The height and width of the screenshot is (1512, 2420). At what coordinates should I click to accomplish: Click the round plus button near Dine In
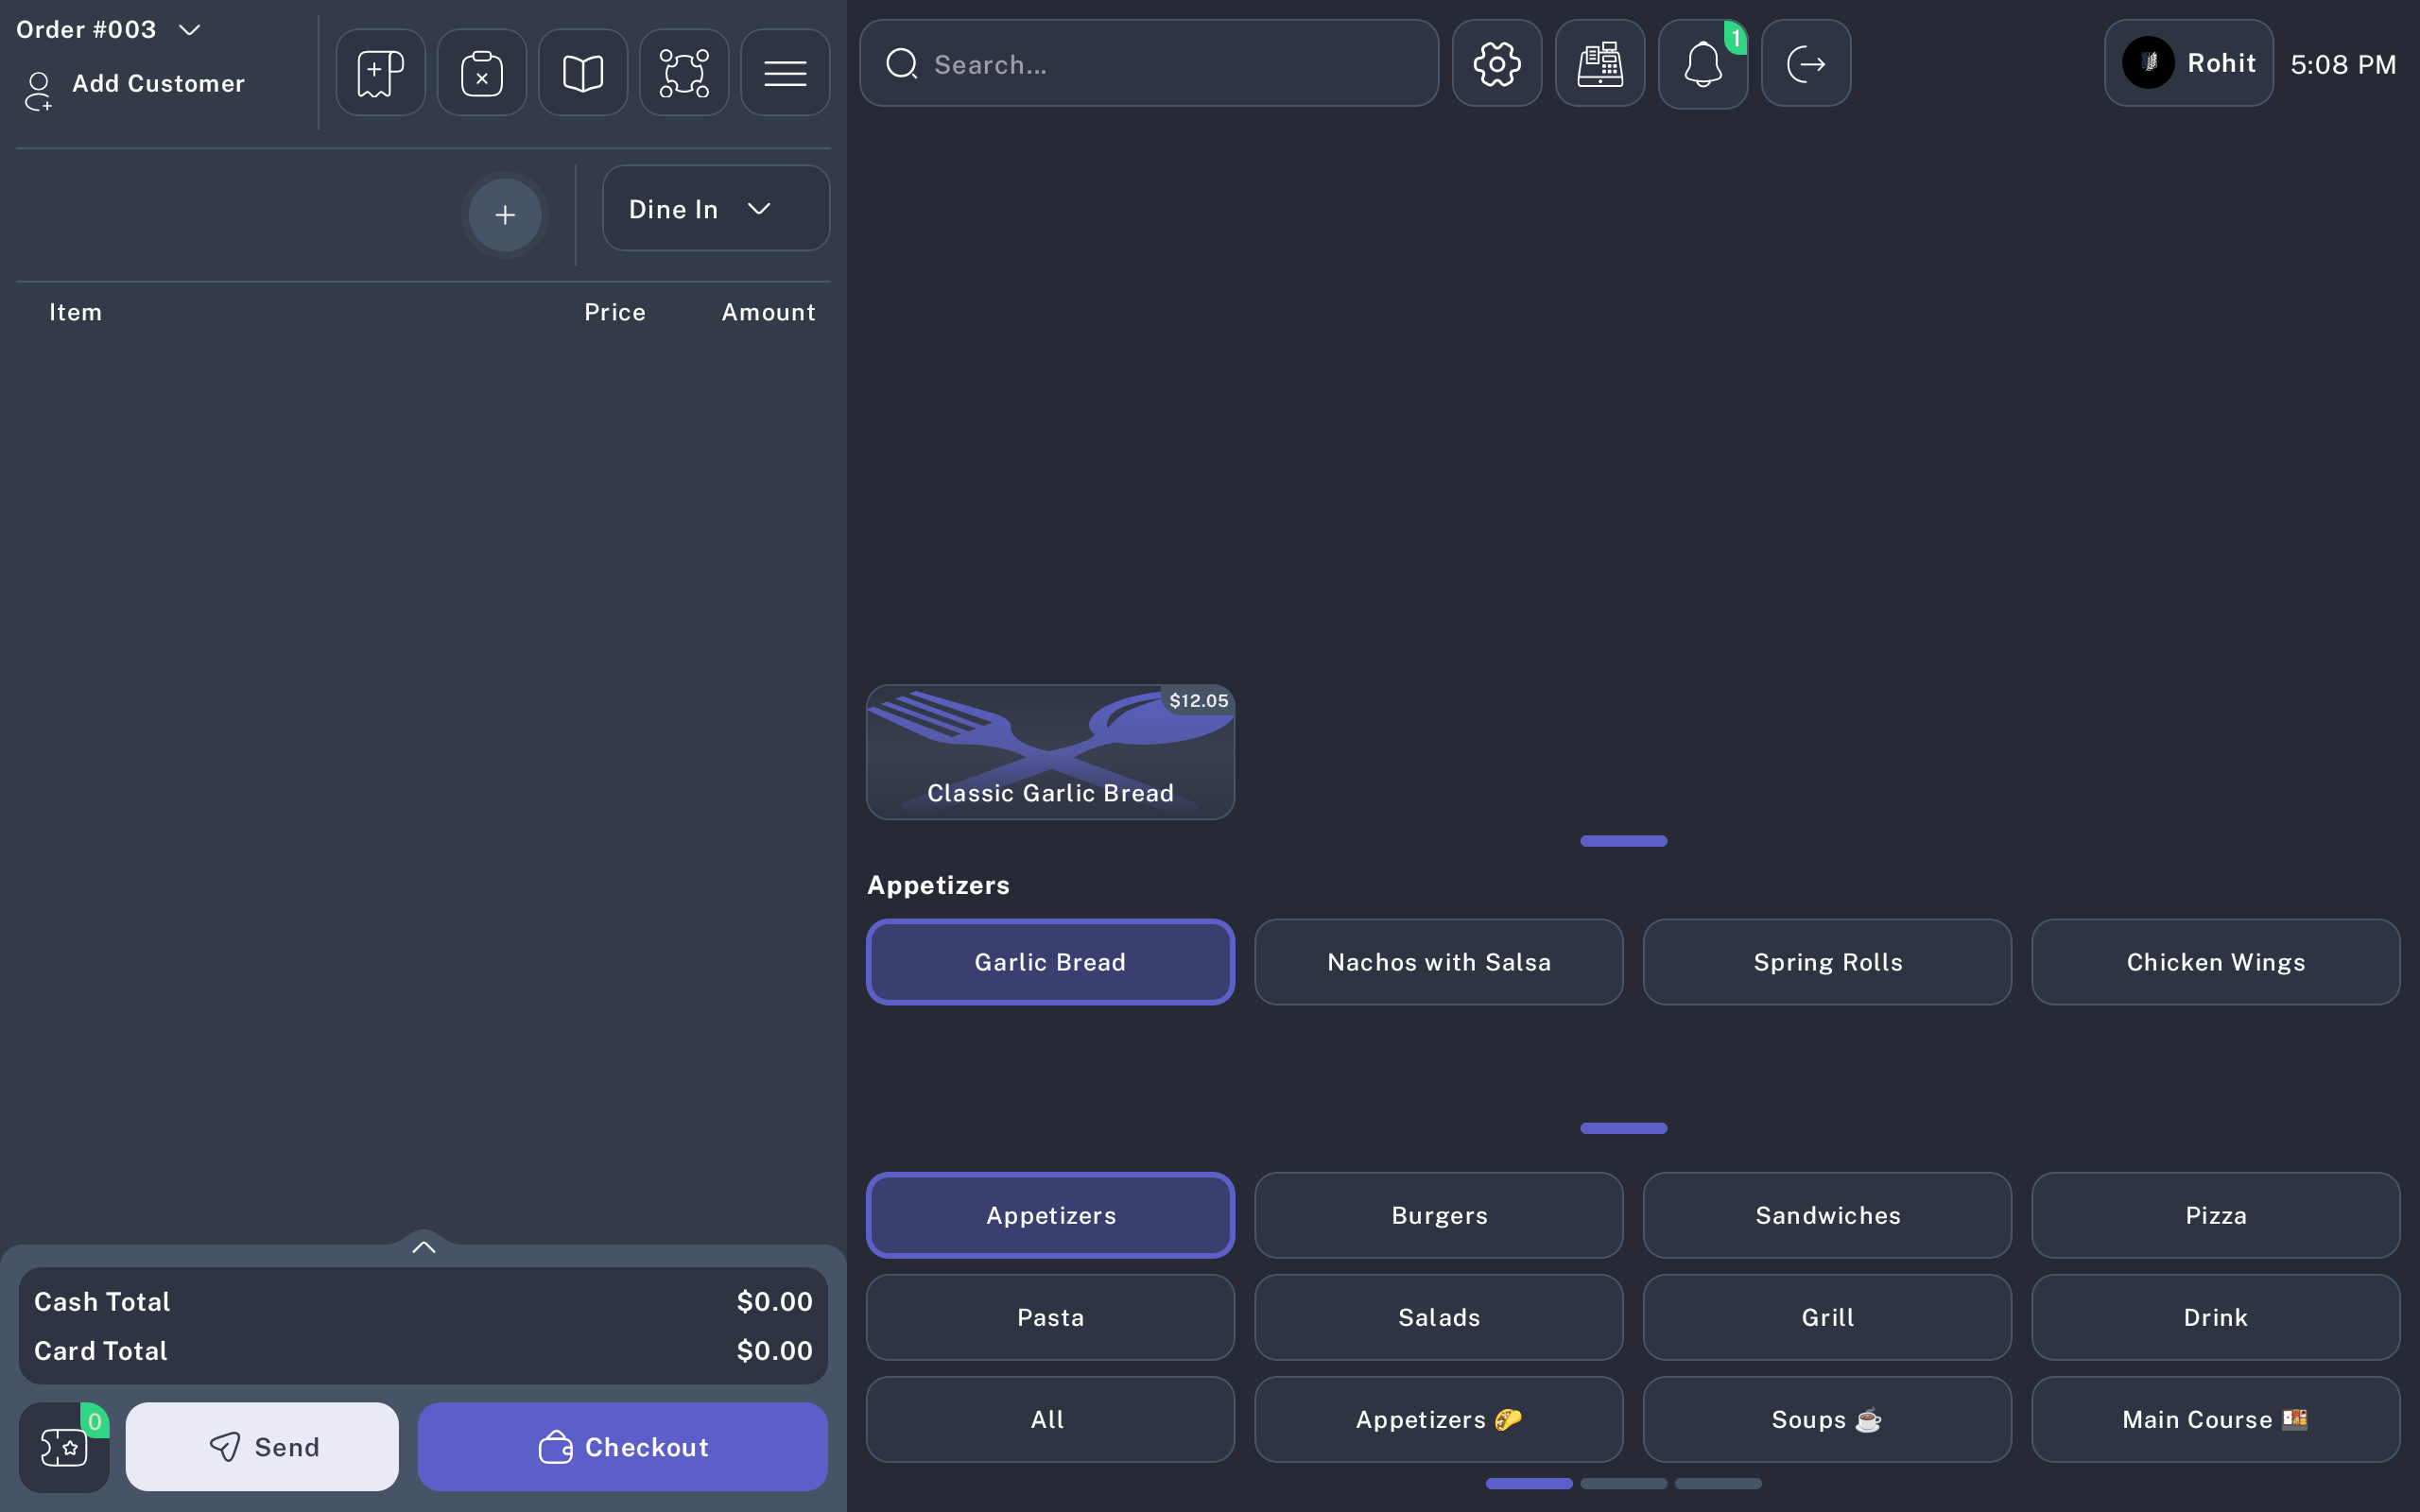click(x=505, y=214)
